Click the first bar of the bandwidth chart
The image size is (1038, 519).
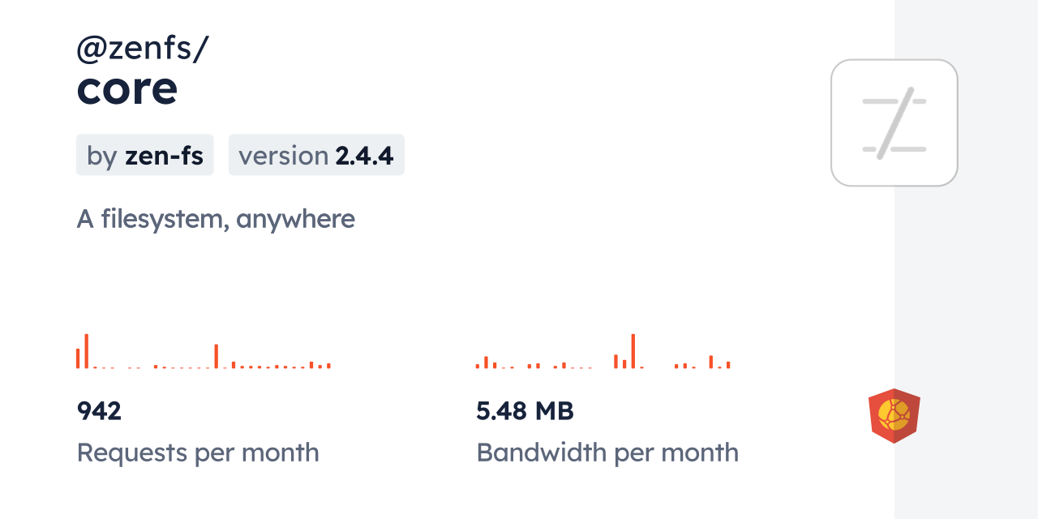point(478,367)
